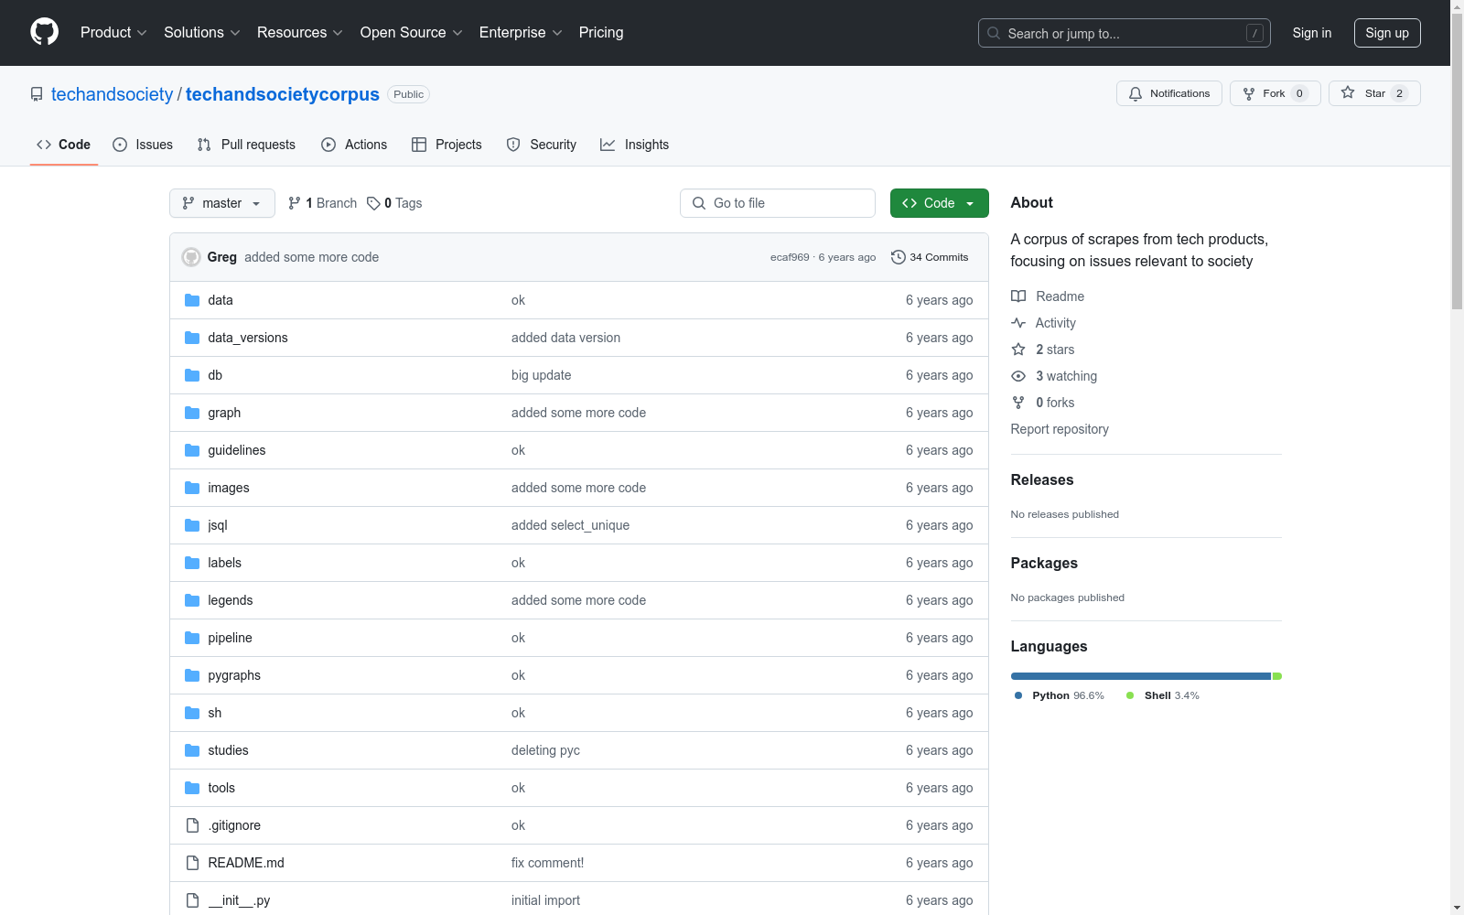Viewport: 1464px width, 915px height.
Task: Click the images folder icon
Action: (x=192, y=488)
